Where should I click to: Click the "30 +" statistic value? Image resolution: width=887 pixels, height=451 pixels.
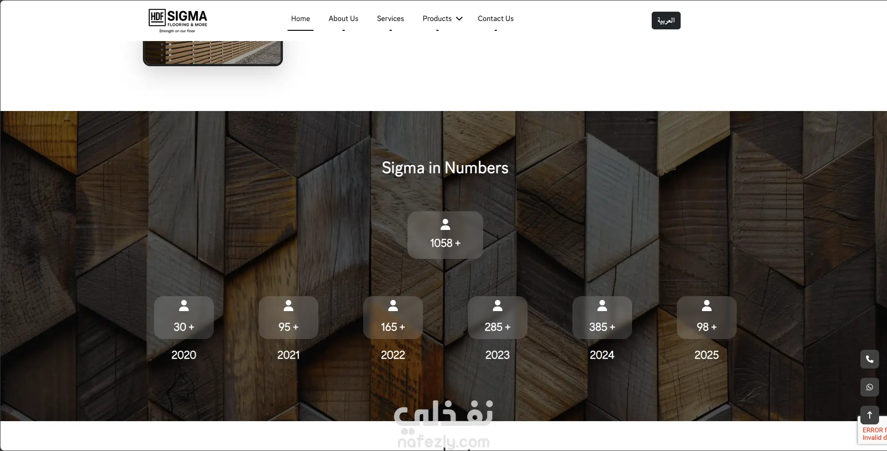(x=184, y=327)
